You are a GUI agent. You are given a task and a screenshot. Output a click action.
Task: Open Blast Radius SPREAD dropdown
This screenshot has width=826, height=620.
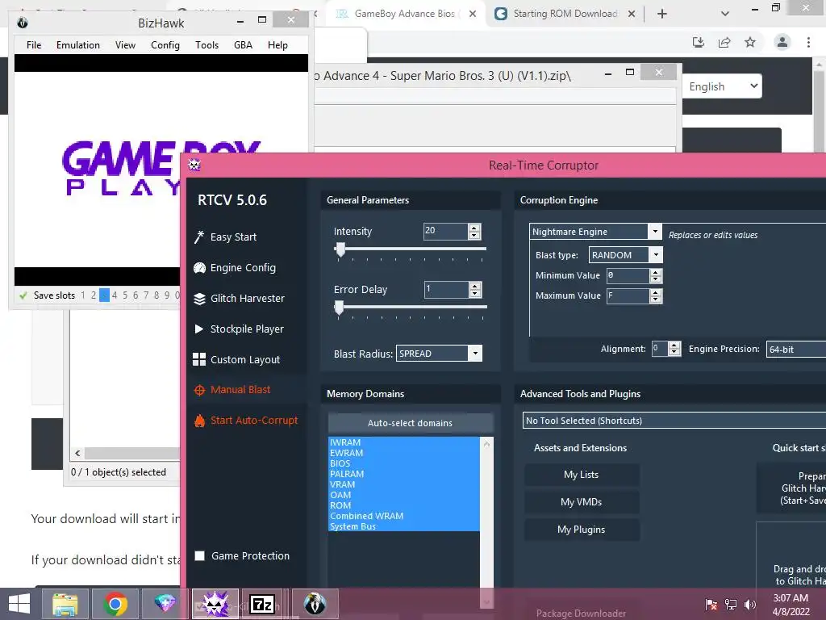point(475,354)
